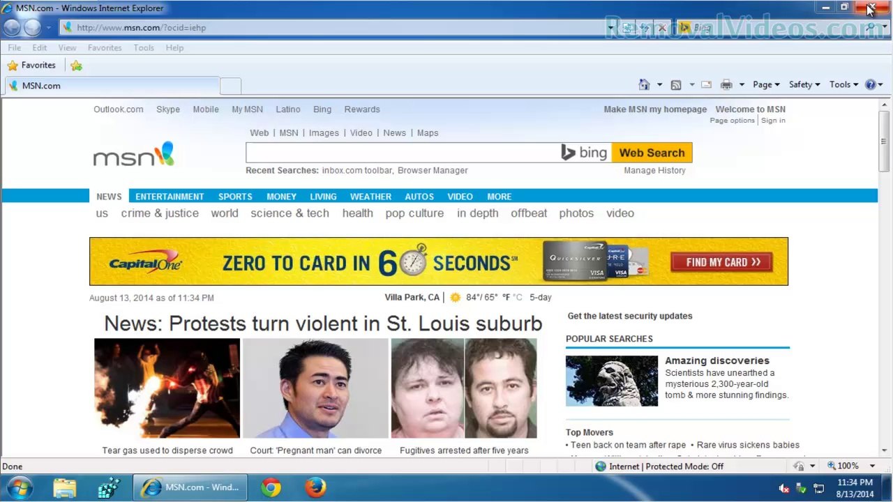Open the Home button dropdown arrow

(659, 85)
